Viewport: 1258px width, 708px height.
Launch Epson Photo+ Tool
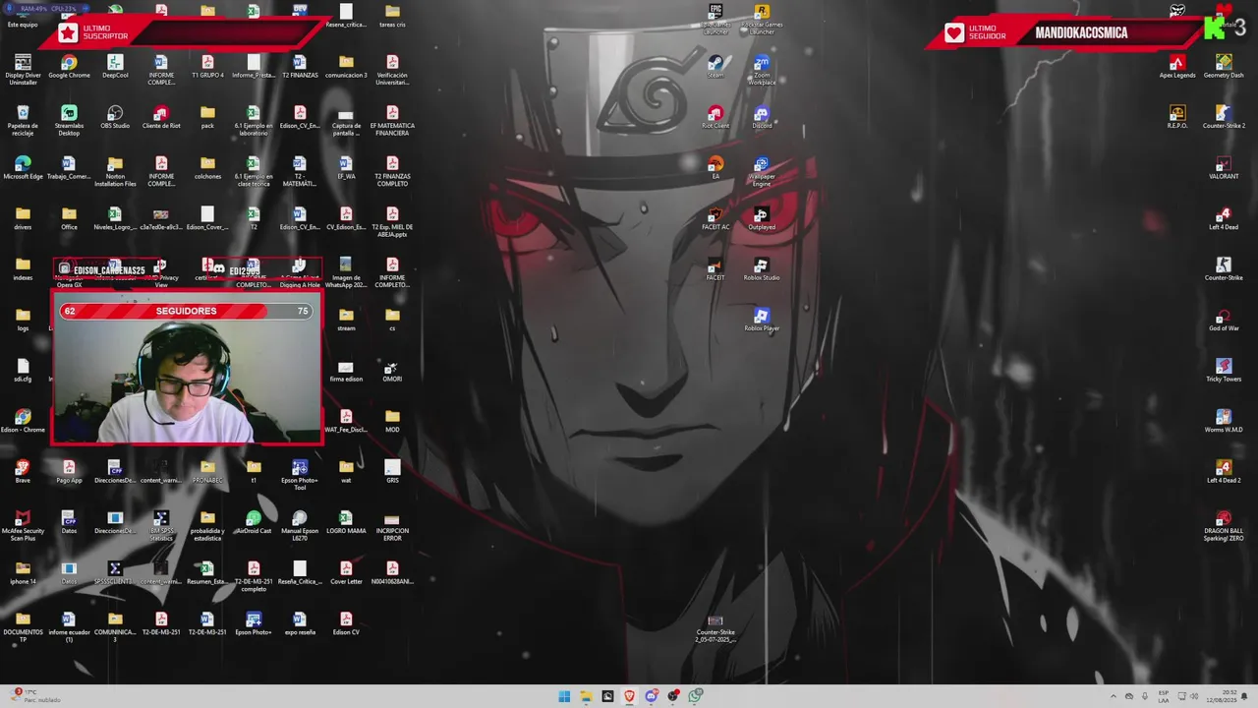pos(300,475)
